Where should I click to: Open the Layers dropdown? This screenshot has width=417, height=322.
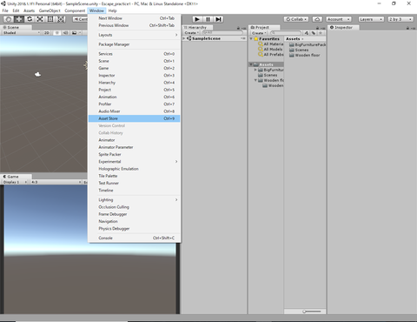(x=371, y=19)
